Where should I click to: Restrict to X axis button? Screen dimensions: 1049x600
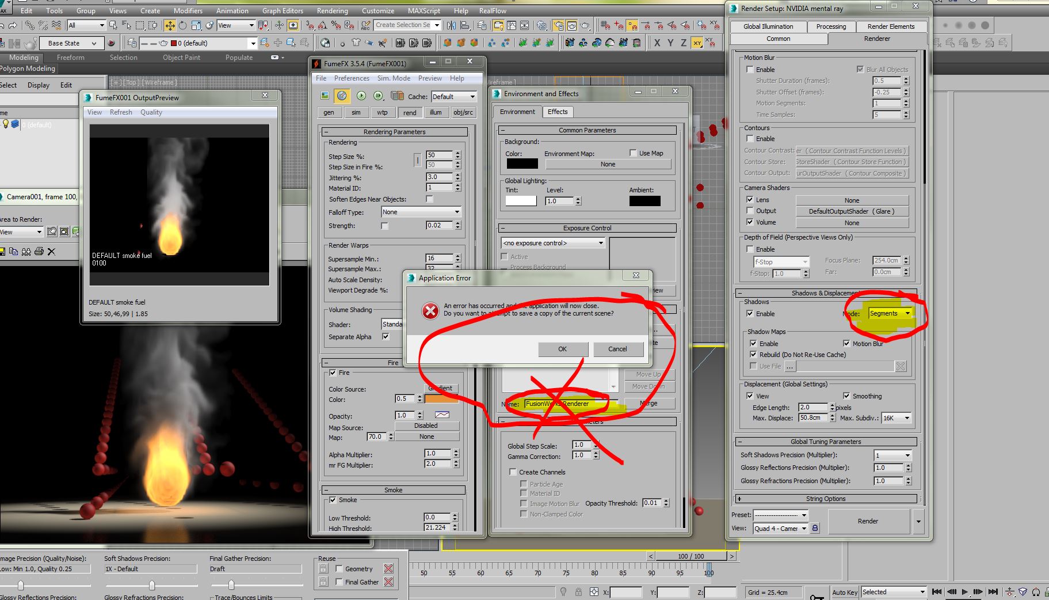pos(657,43)
